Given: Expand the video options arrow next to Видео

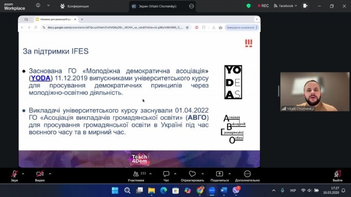Looking at the screenshot, I should pos(50,173).
